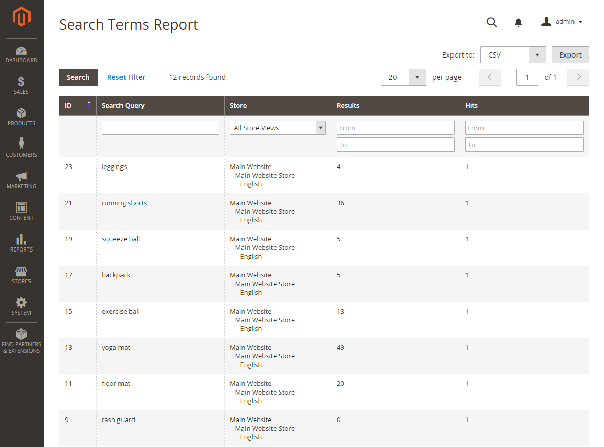The height and width of the screenshot is (447, 604).
Task: Sort by the Results column header
Action: (395, 106)
